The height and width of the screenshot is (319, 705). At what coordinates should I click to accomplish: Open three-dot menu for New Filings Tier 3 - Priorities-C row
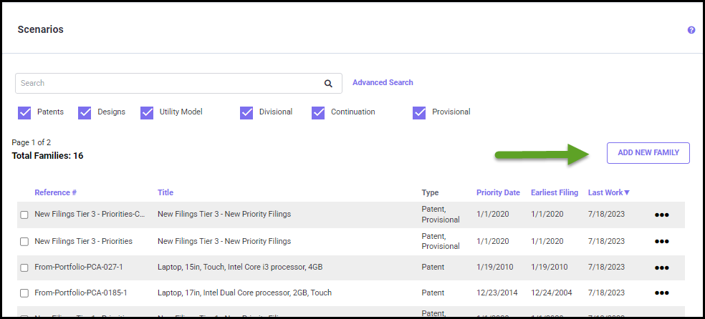pos(661,215)
